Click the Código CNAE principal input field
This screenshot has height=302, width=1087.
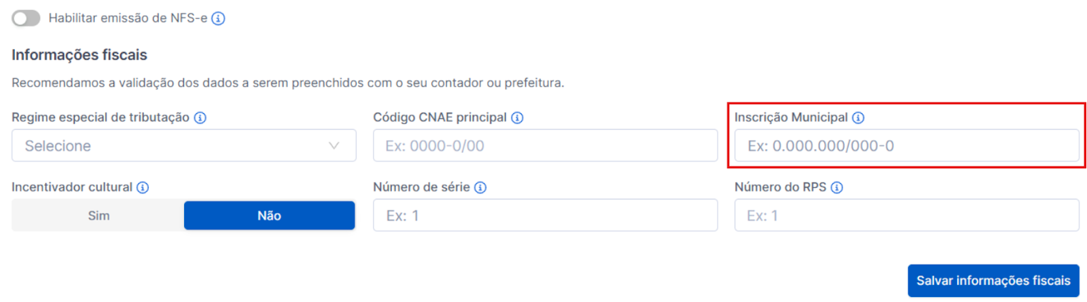(545, 146)
